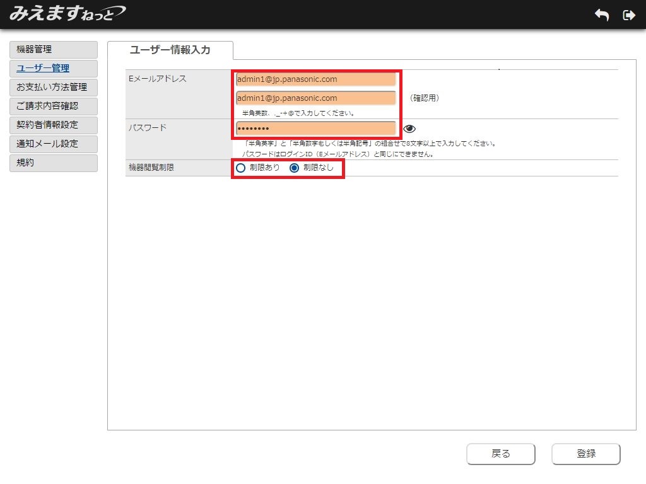Show password using the eye icon
This screenshot has width=646, height=484.
[409, 129]
